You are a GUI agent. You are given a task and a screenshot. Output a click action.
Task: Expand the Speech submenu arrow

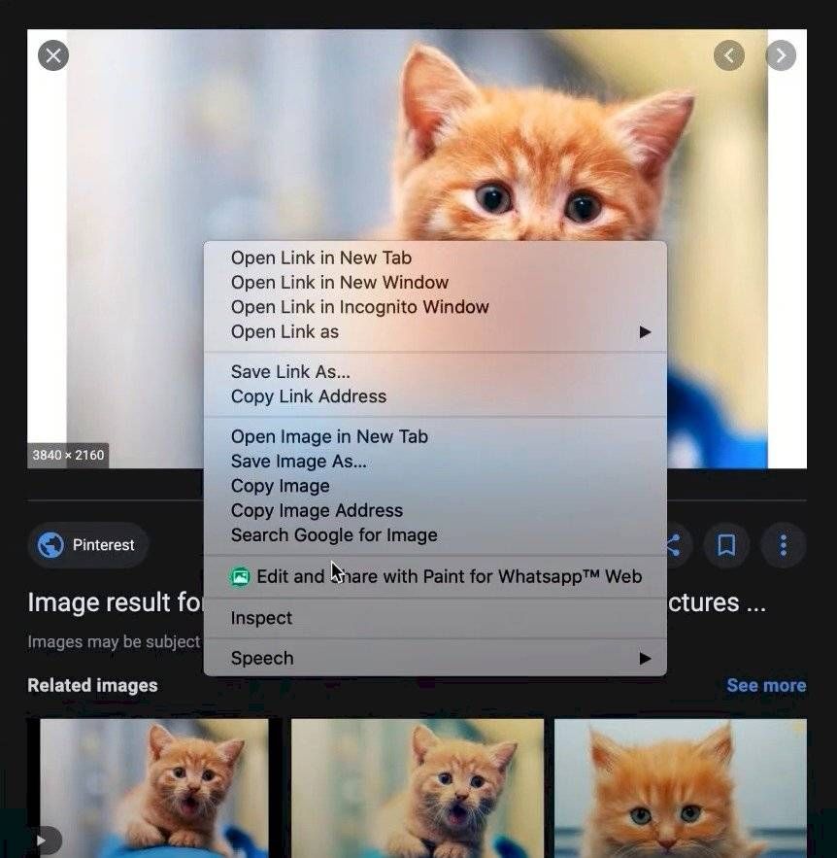pyautogui.click(x=645, y=659)
